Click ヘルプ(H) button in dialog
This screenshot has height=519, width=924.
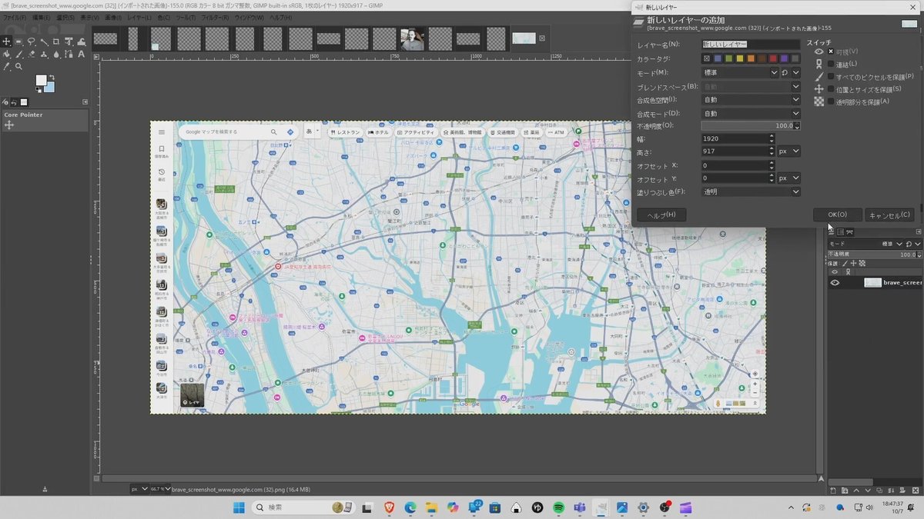coord(661,215)
